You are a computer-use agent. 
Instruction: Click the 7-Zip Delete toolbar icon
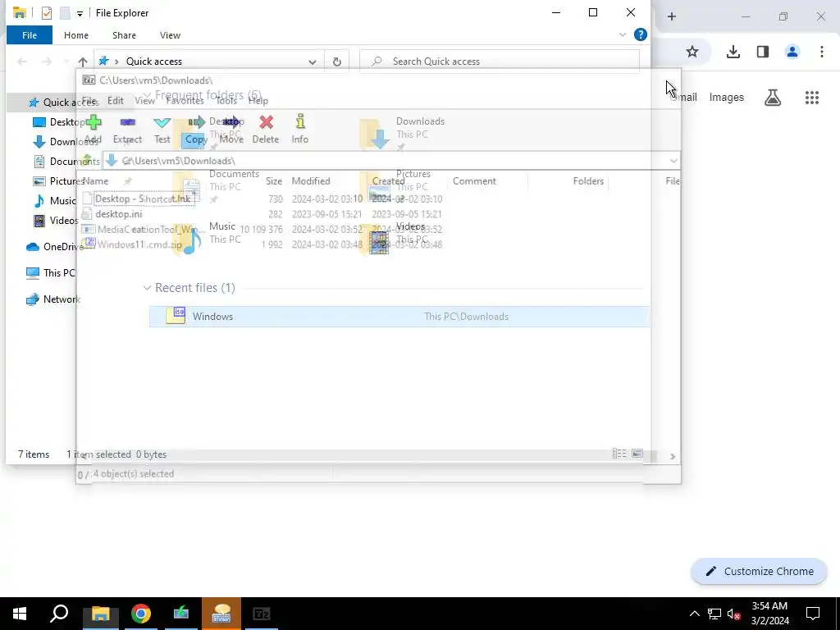pyautogui.click(x=266, y=129)
